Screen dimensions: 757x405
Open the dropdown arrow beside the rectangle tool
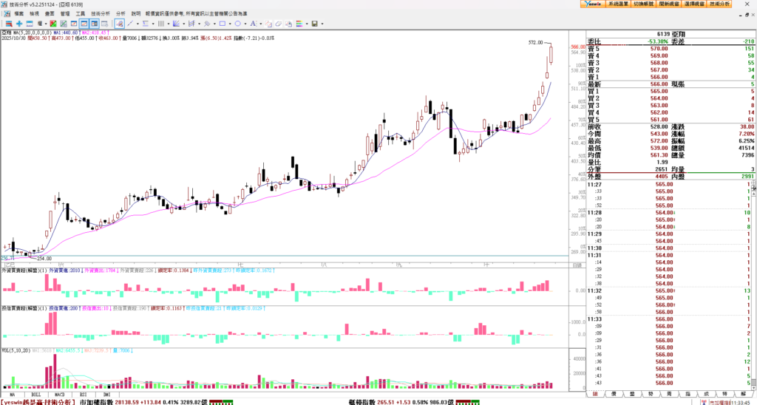[230, 24]
